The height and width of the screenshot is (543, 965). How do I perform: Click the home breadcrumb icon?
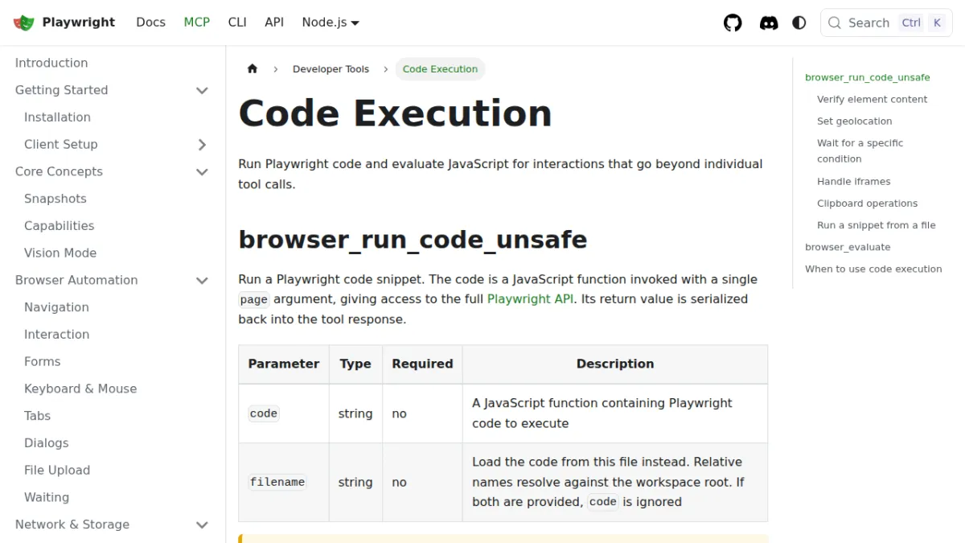coord(253,69)
